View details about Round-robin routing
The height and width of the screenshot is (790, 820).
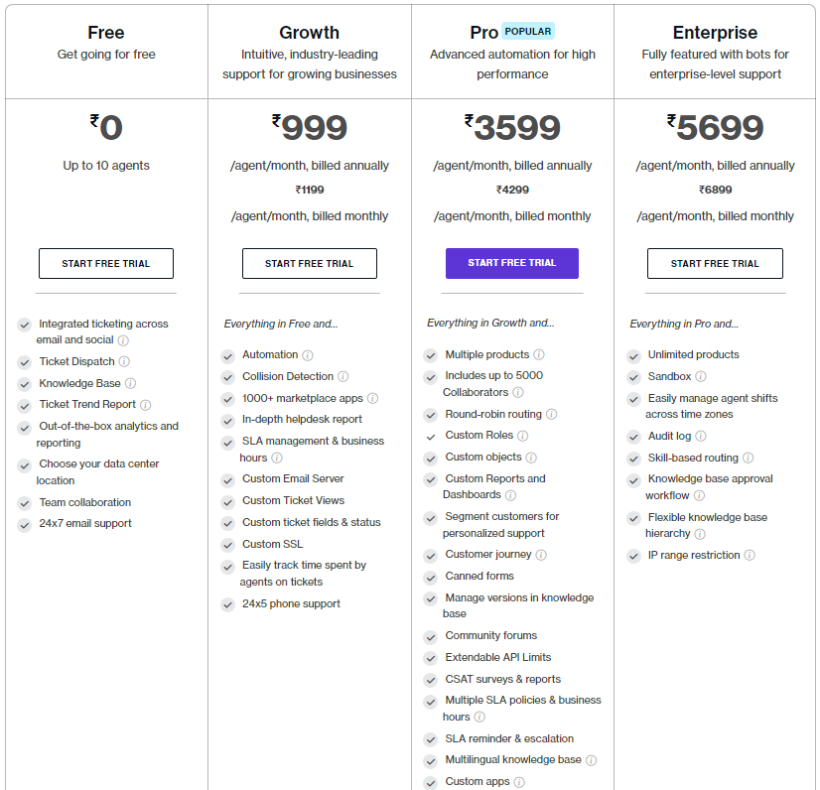[551, 414]
